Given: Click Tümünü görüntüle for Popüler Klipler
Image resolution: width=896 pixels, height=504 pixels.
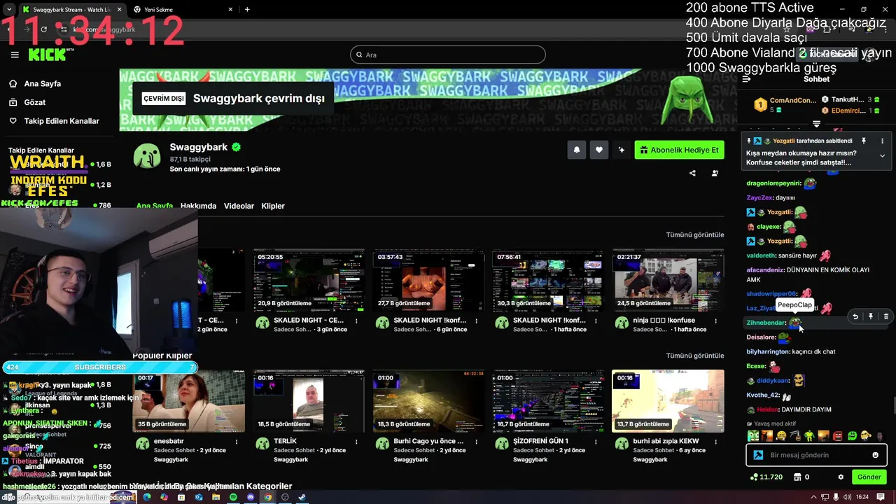Looking at the screenshot, I should 694,356.
